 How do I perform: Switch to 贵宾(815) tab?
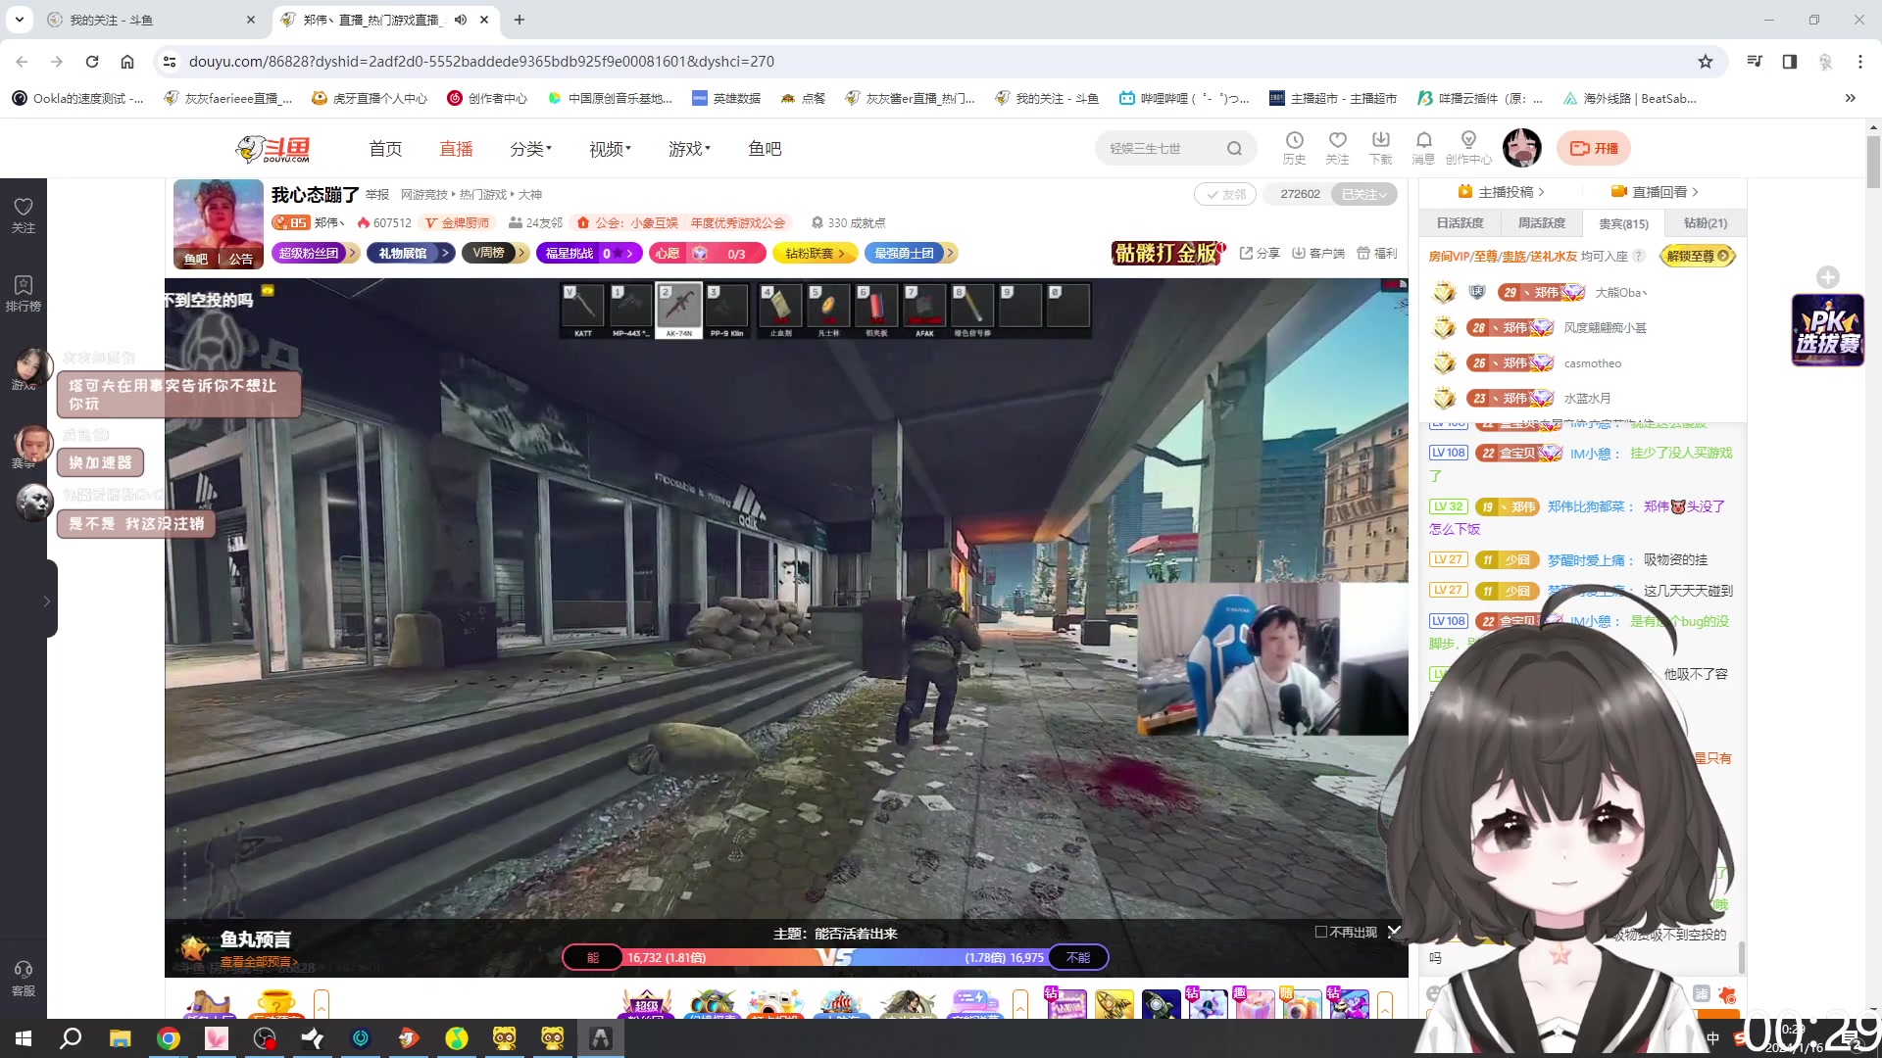(x=1623, y=223)
